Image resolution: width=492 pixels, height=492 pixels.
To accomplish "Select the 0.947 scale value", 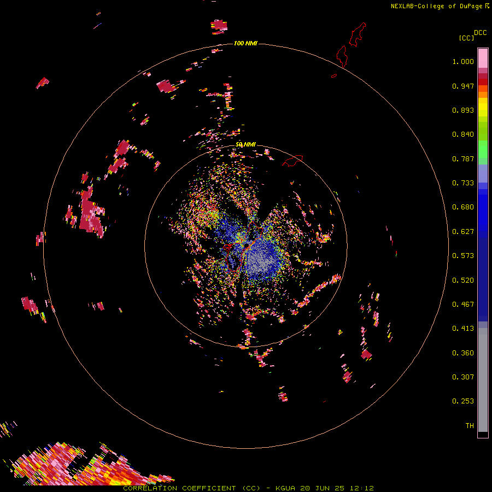I will (463, 86).
